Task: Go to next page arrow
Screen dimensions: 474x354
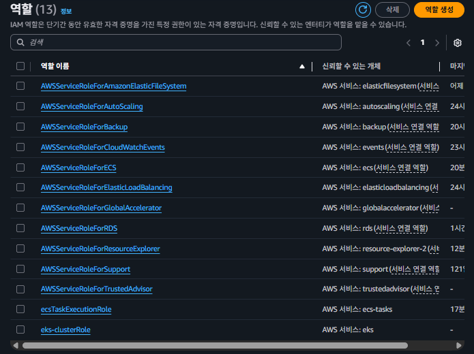Action: [x=437, y=43]
